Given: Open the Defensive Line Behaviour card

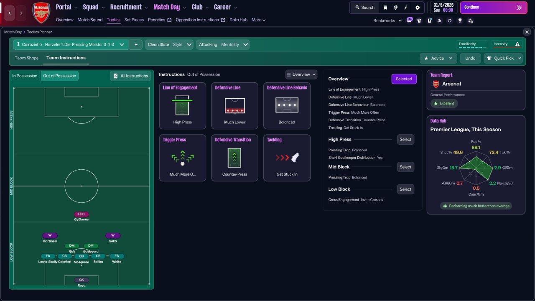Looking at the screenshot, I should (287, 106).
